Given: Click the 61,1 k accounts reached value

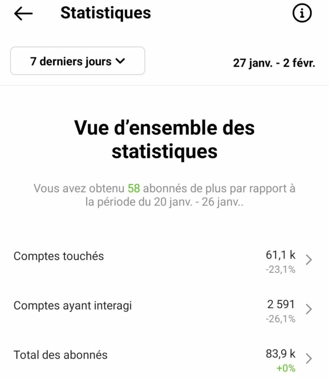Looking at the screenshot, I should tap(280, 255).
